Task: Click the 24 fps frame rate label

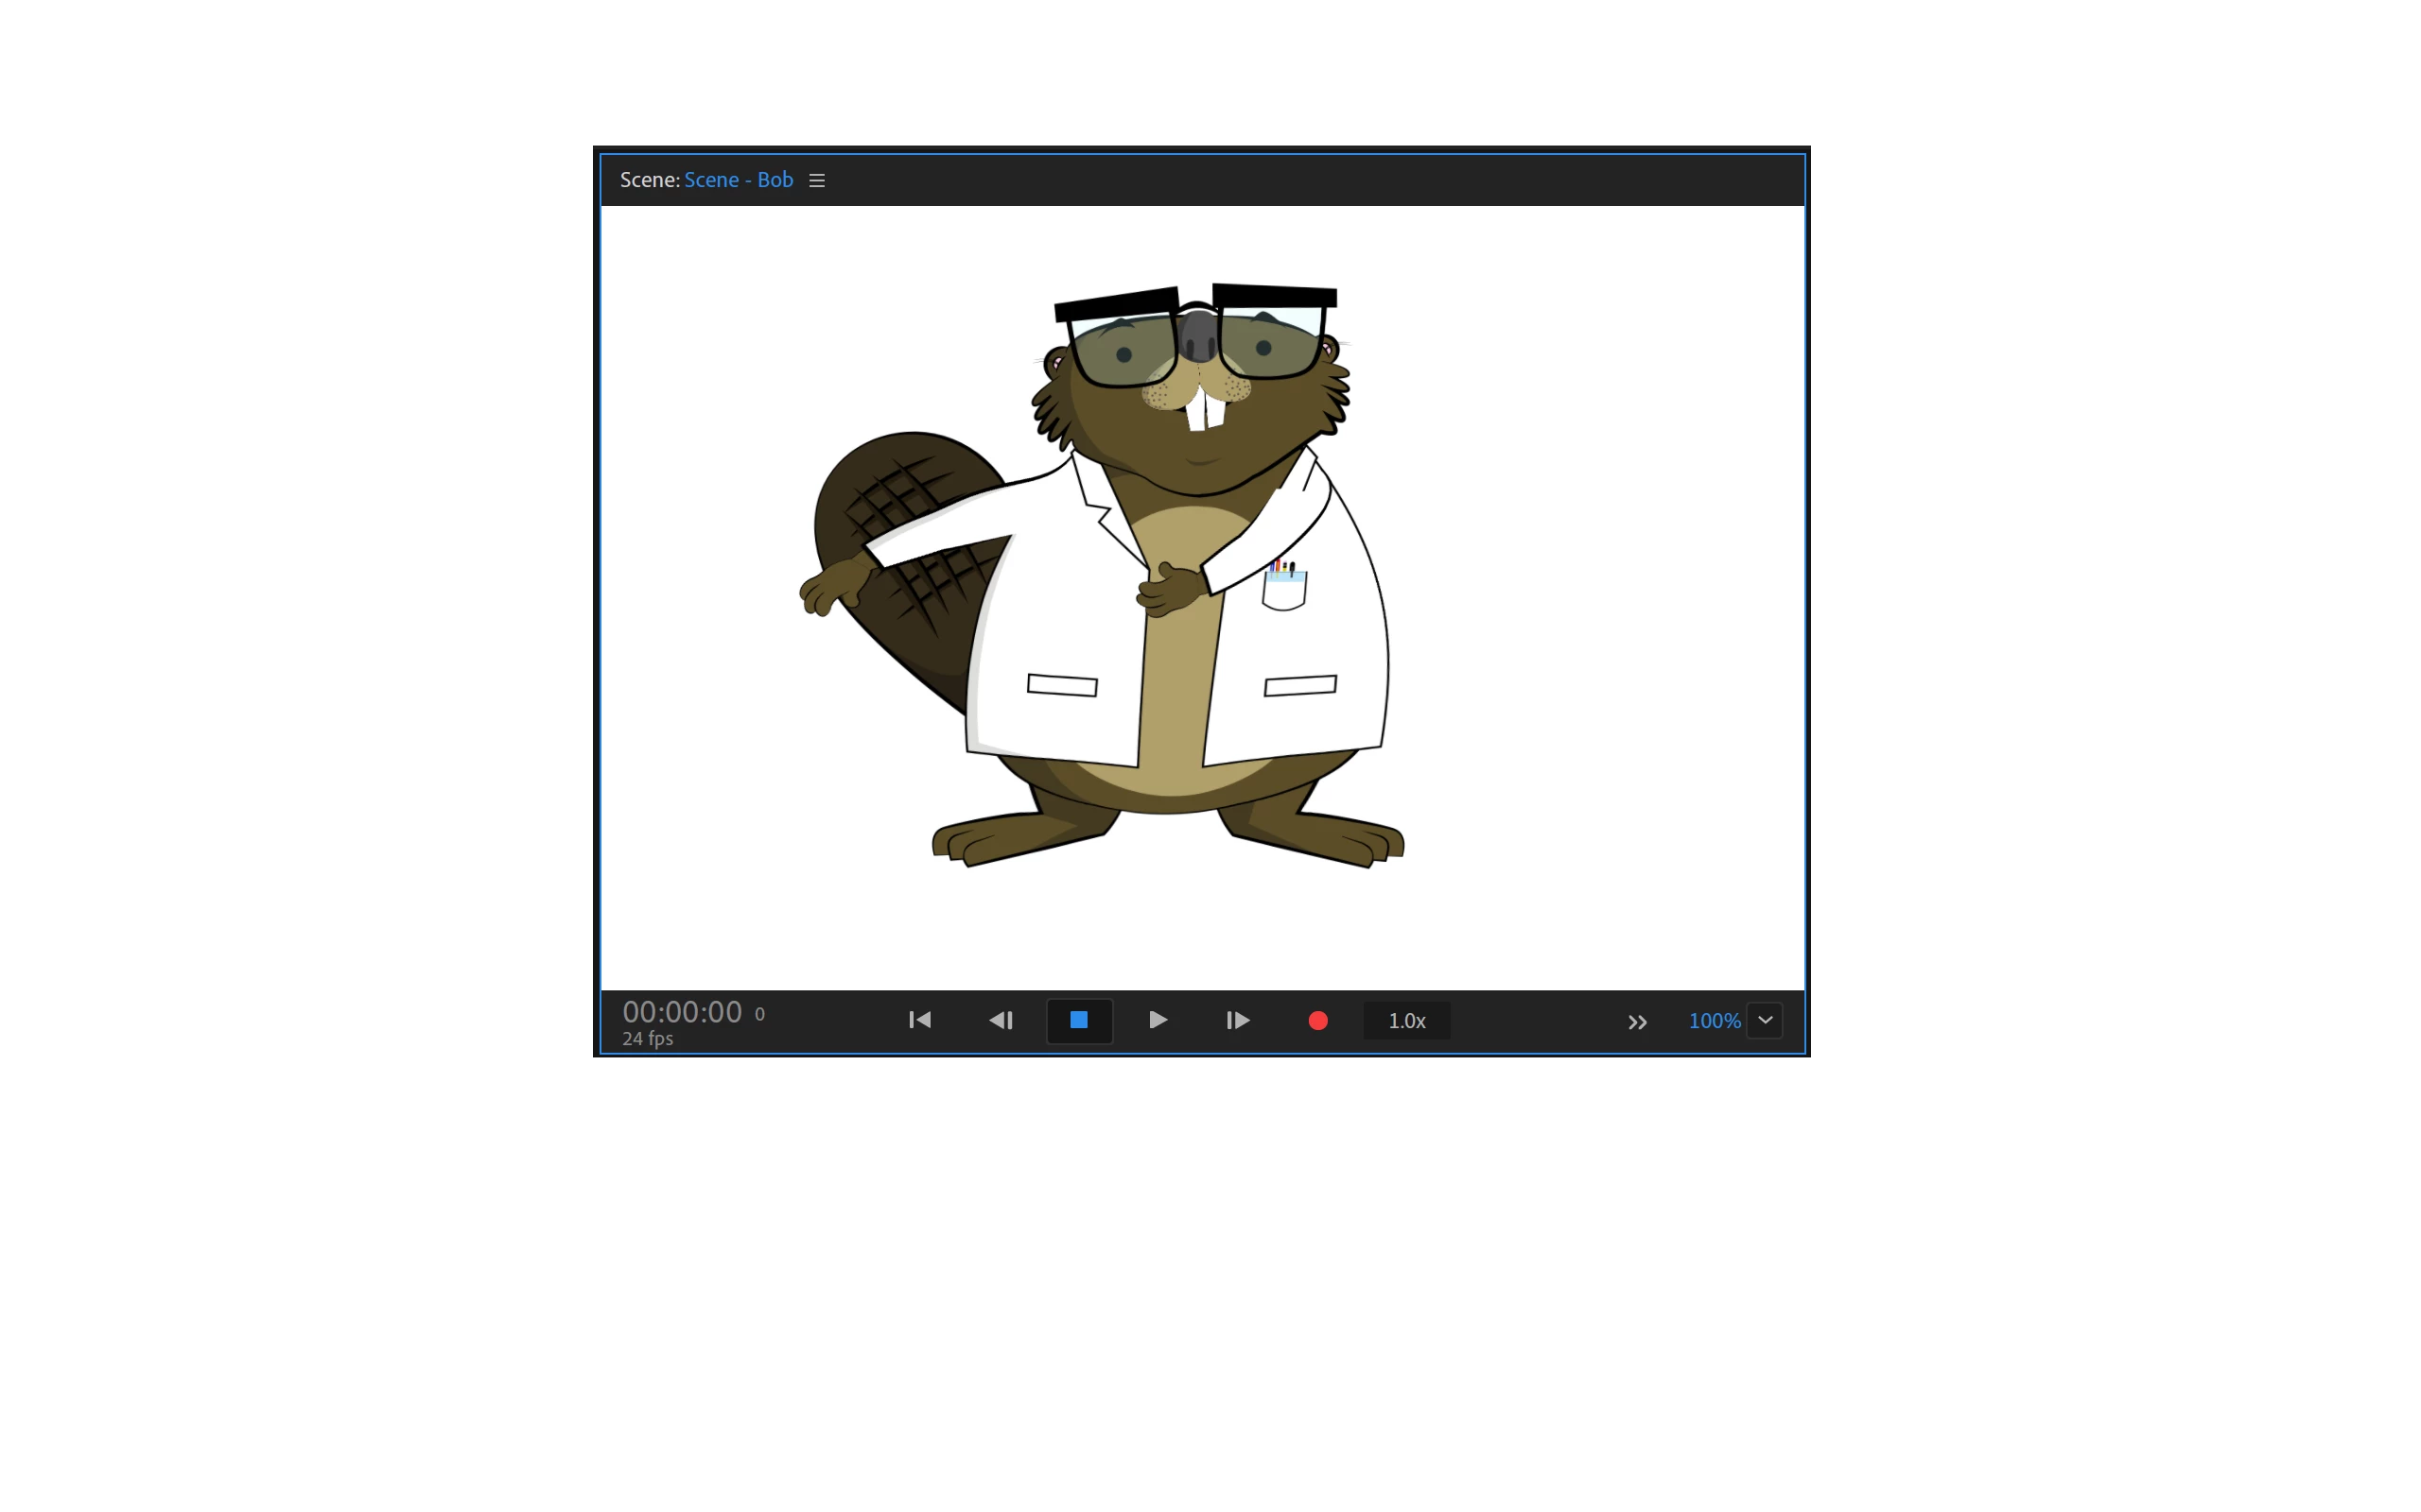Action: click(x=647, y=1039)
